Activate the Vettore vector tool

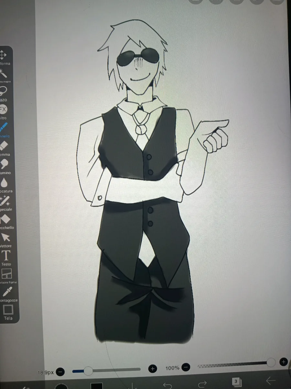[x=6, y=240]
